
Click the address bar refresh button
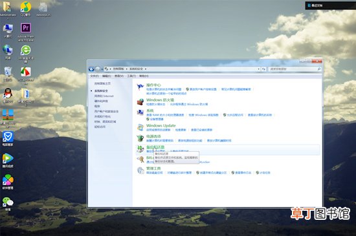[263, 69]
